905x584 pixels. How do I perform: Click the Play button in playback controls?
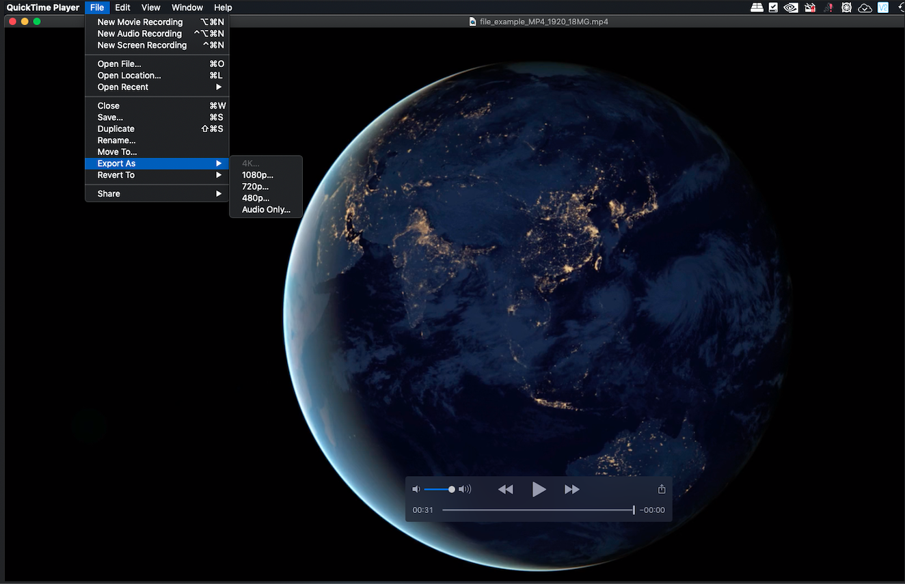pos(539,489)
